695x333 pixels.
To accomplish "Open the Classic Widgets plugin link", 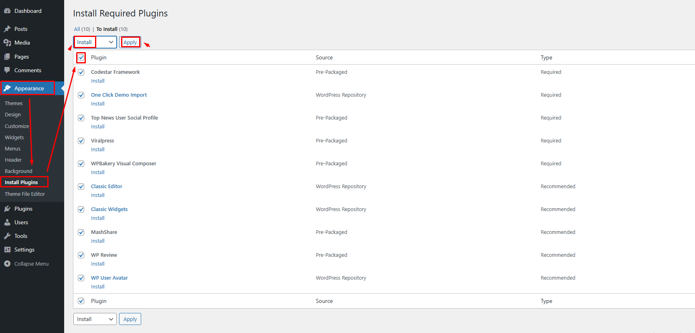I will [x=109, y=209].
